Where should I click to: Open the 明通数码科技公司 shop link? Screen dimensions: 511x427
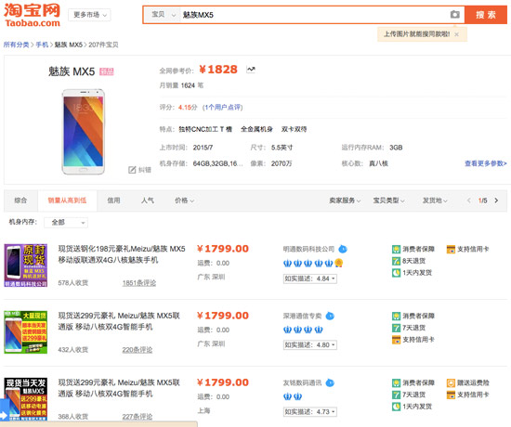point(308,249)
